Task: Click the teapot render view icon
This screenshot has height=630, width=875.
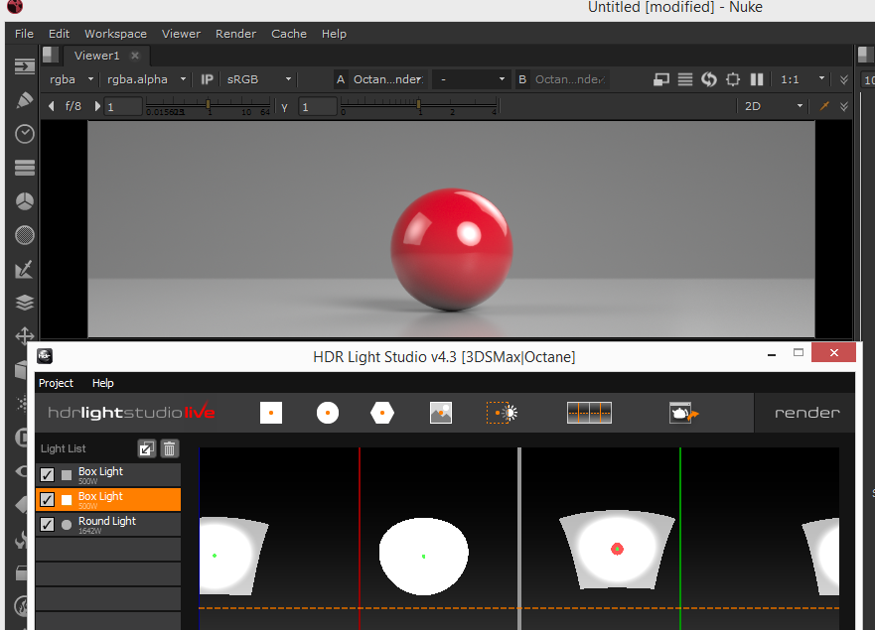Action: [683, 413]
